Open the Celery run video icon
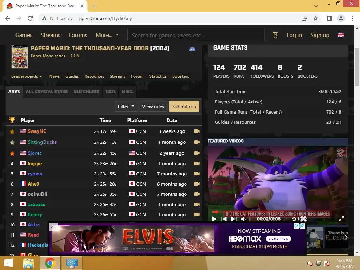Viewport: 360px width, 270px height. (197, 214)
